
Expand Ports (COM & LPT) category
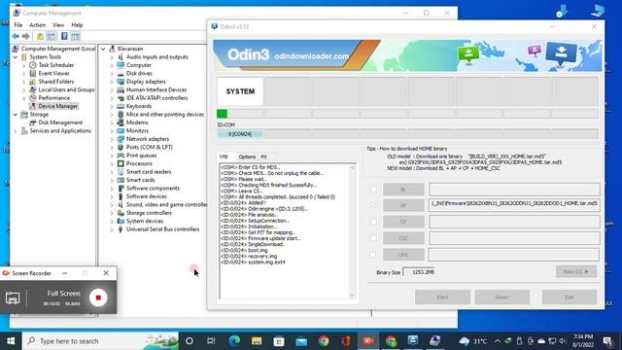tap(112, 147)
